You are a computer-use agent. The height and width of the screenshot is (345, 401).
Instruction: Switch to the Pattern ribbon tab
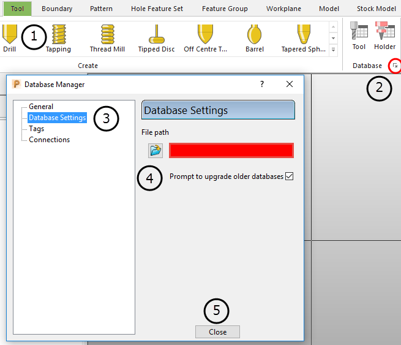101,9
